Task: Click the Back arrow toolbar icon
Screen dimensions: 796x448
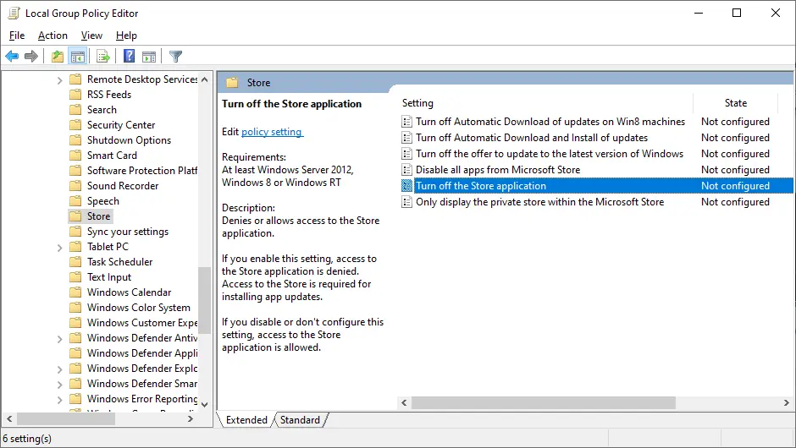Action: pyautogui.click(x=12, y=57)
